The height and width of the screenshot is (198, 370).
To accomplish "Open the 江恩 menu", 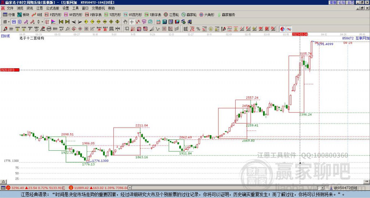I will pyautogui.click(x=39, y=8).
